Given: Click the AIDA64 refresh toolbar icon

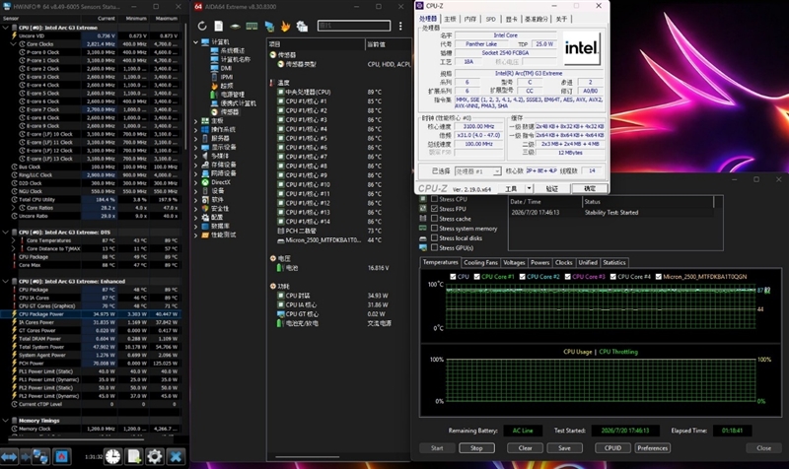Looking at the screenshot, I should click(202, 26).
